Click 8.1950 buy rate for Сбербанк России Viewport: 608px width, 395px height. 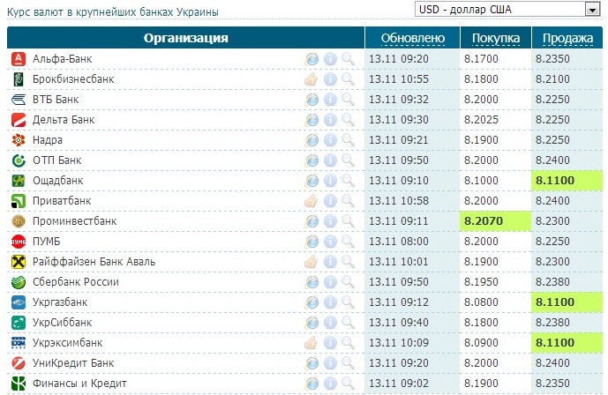tap(481, 282)
